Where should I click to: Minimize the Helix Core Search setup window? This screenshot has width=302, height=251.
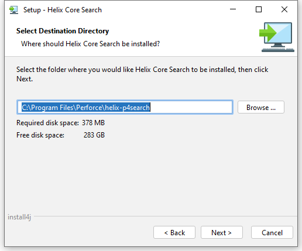pyautogui.click(x=233, y=9)
